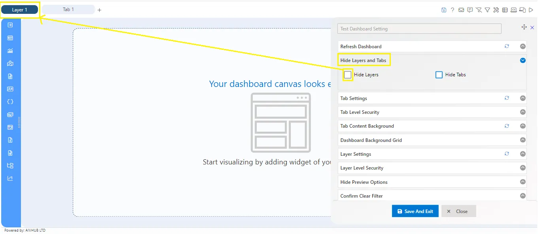
Task: Click the sidebar drag handle dots
Action: point(19,122)
